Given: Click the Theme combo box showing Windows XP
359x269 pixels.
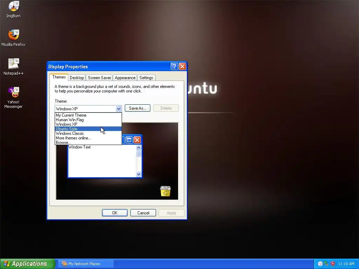Looking at the screenshot, I should click(x=88, y=109).
